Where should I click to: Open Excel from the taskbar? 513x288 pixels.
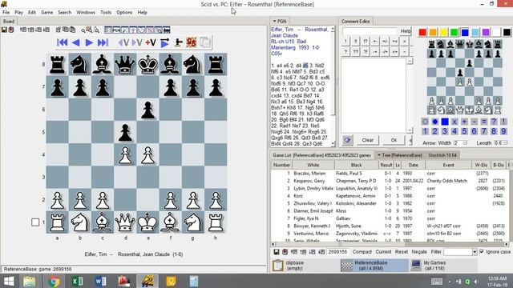(77, 281)
